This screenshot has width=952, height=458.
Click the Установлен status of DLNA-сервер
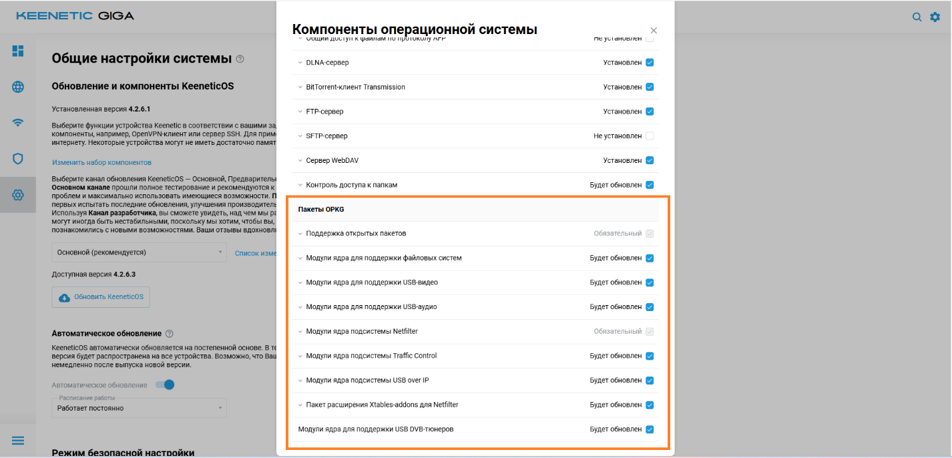point(622,63)
